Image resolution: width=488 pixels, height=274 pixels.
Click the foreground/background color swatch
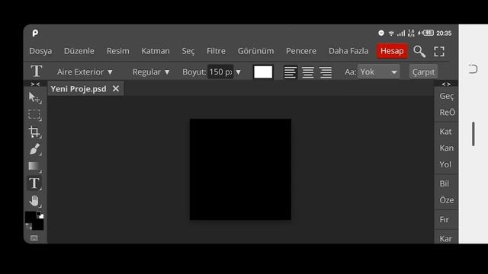(x=34, y=220)
